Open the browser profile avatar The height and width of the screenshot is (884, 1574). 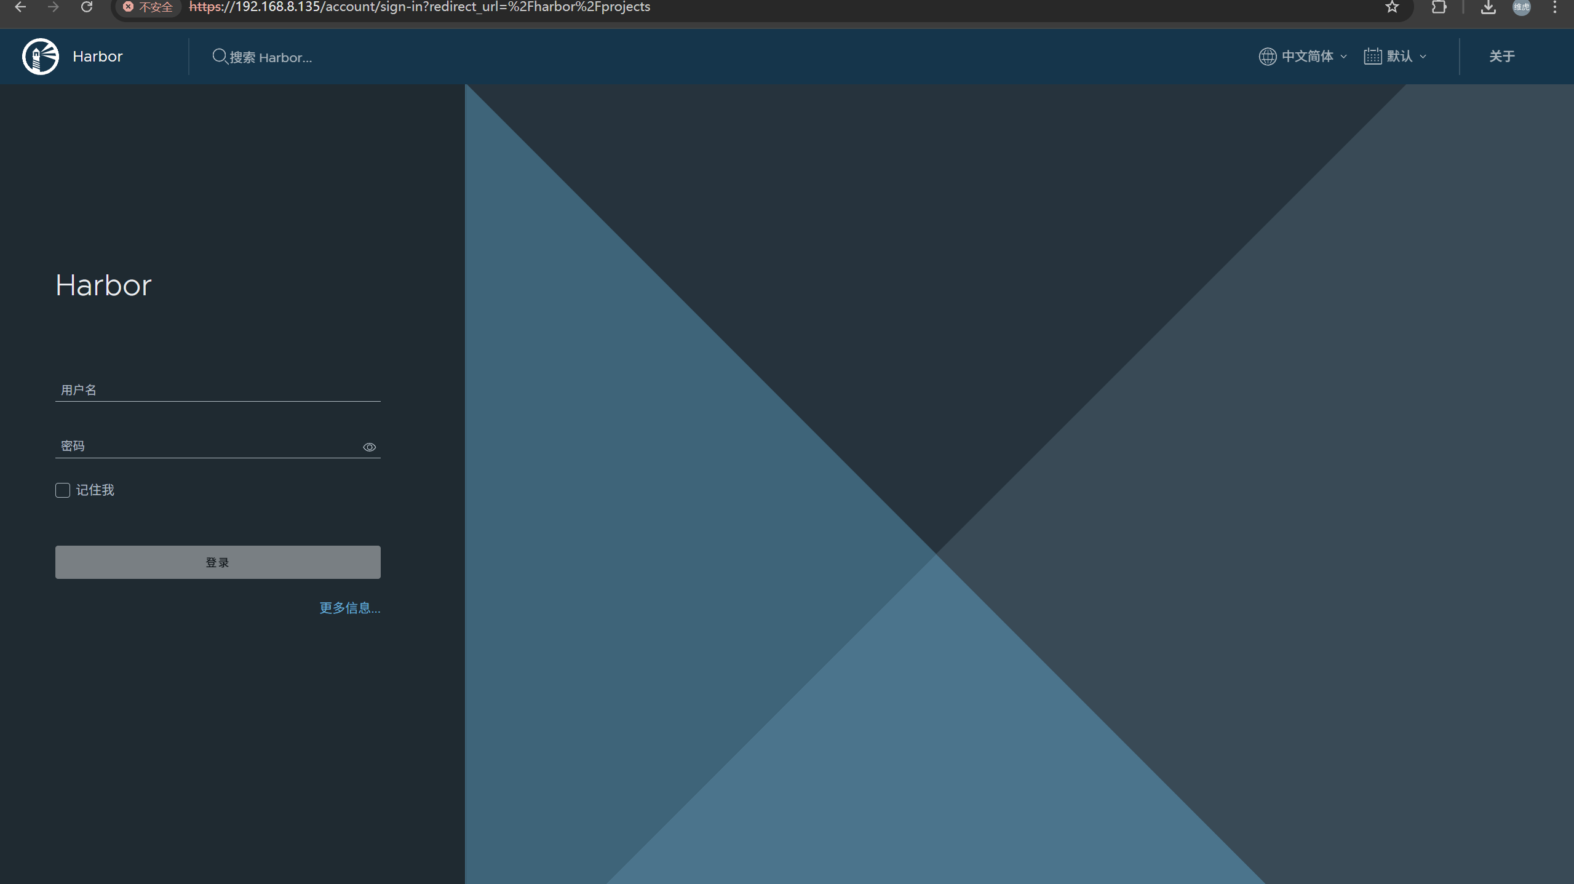[1521, 7]
